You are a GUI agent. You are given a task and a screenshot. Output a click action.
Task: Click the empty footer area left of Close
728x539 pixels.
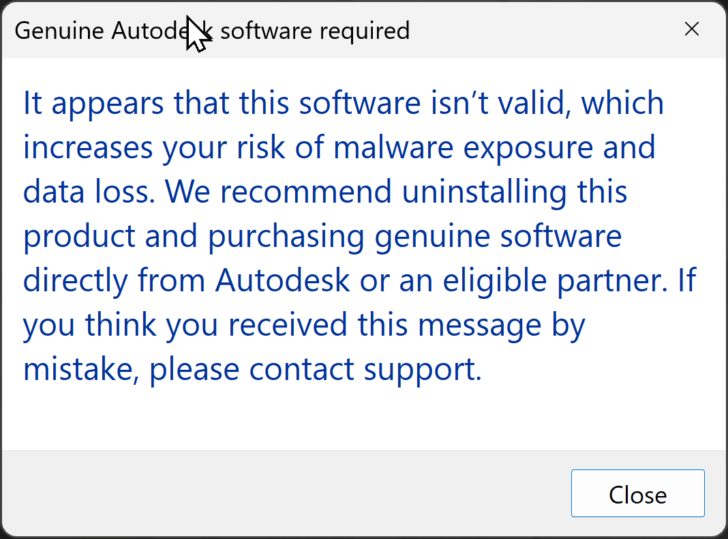pos(273,493)
